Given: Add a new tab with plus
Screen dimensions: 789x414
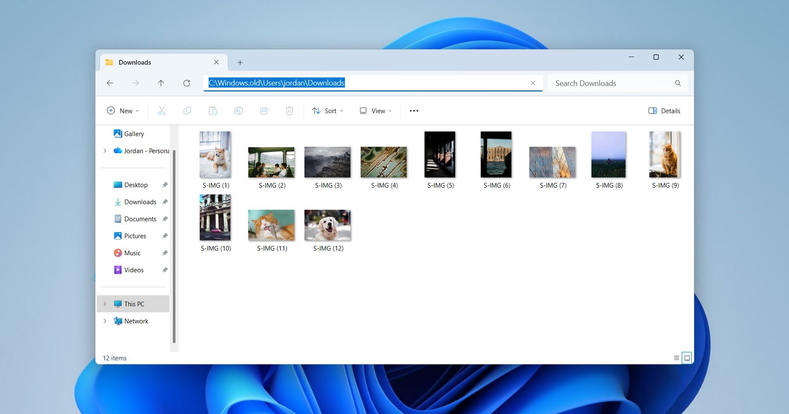Looking at the screenshot, I should click(240, 63).
